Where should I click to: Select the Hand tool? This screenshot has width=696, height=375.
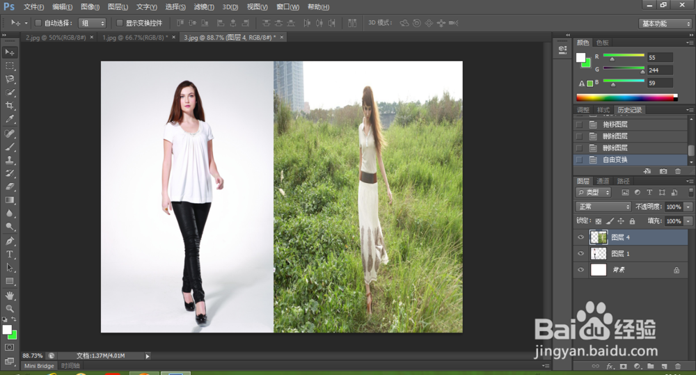[10, 295]
